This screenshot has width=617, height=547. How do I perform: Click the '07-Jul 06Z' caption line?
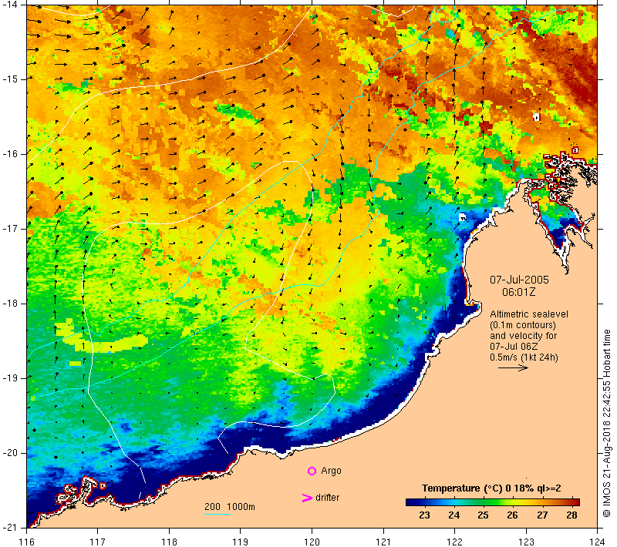pyautogui.click(x=514, y=346)
